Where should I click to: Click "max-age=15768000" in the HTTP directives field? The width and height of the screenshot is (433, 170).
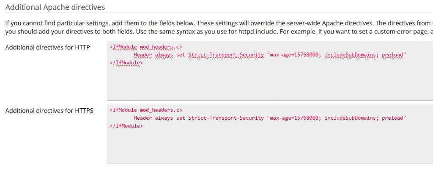pos(294,55)
